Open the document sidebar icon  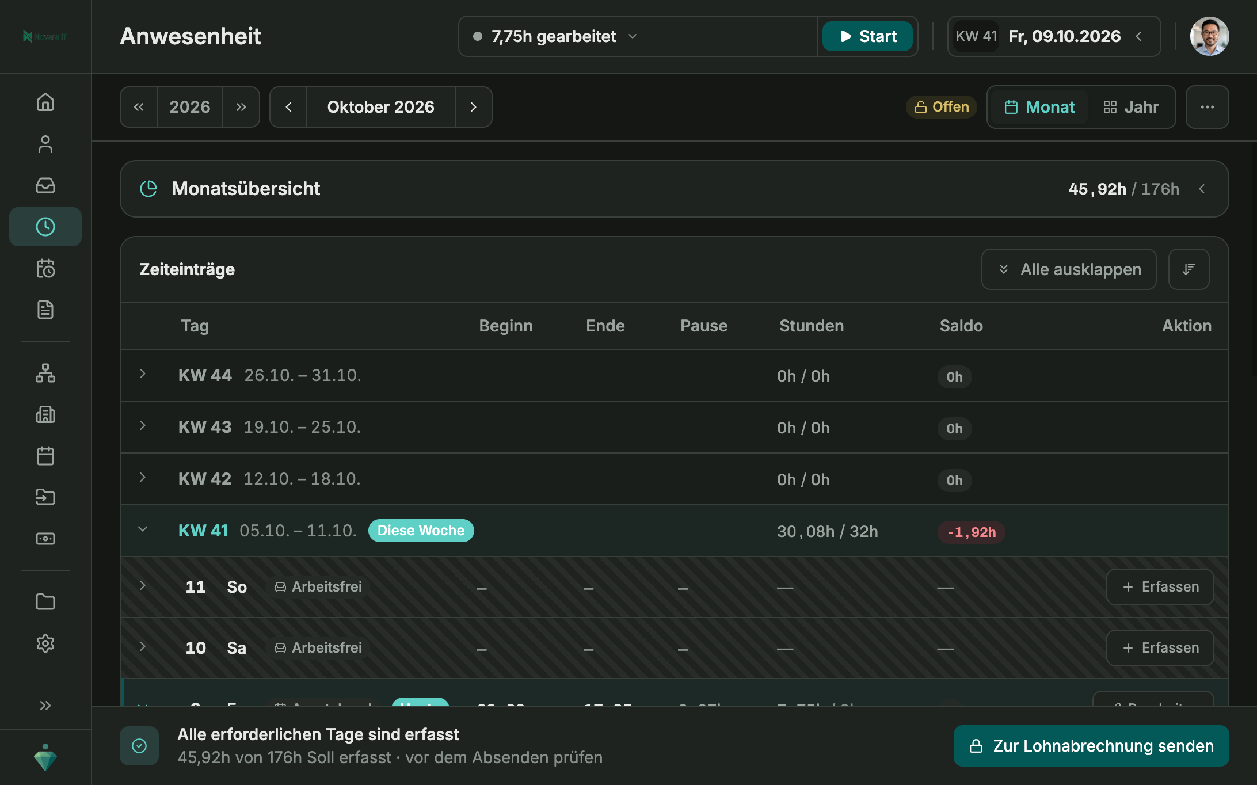45,310
